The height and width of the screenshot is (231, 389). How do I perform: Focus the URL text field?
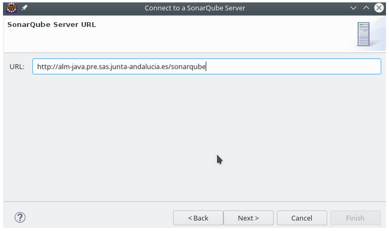pyautogui.click(x=207, y=66)
